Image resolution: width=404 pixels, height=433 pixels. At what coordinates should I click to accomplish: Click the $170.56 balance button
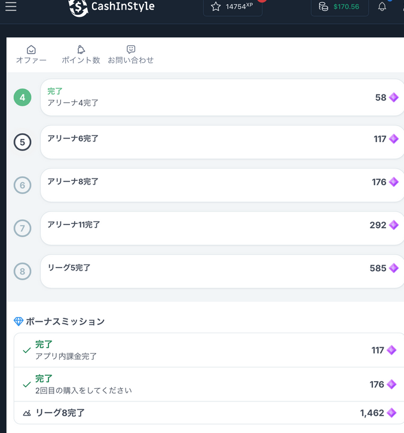click(339, 7)
